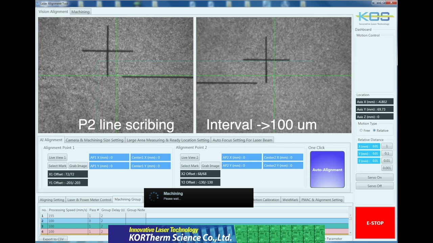Click the X2 Offset : 68/68 readout
Image resolution: width=433 pixels, height=243 pixels.
[200, 174]
